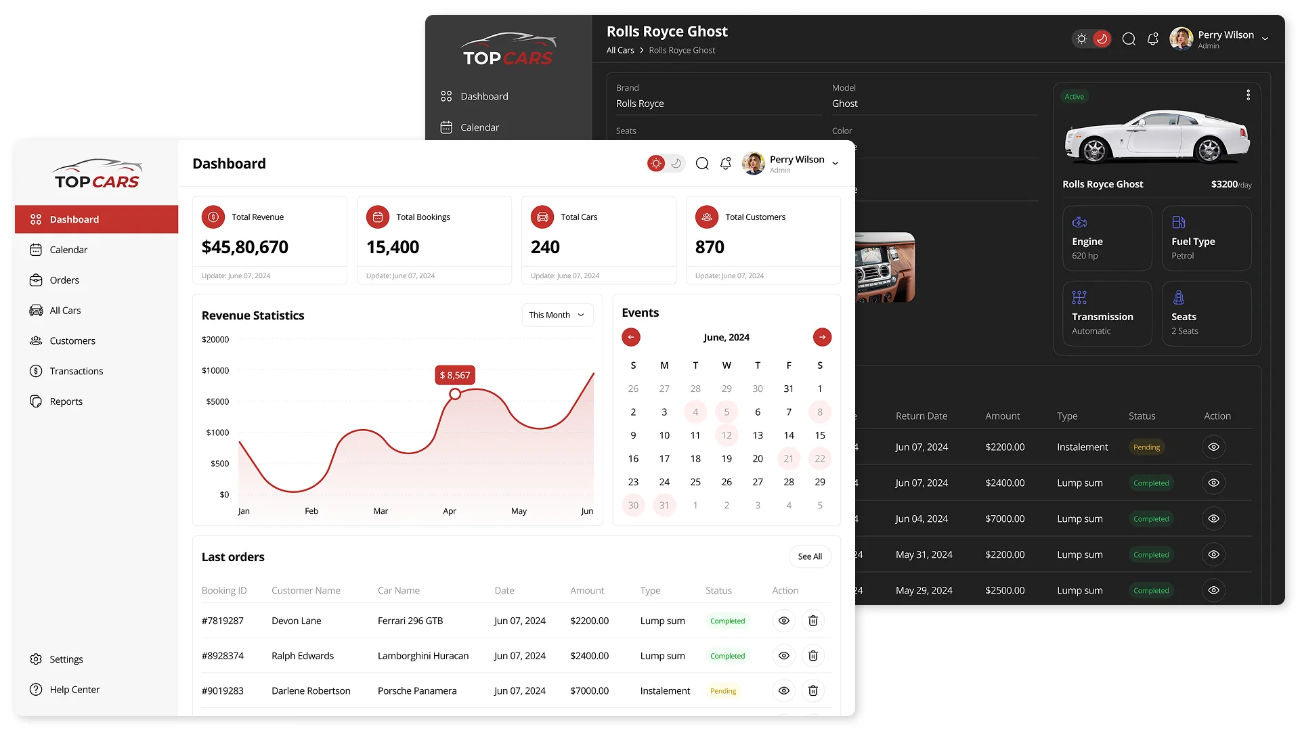
Task: Click the Total Cars car icon
Action: (x=542, y=217)
